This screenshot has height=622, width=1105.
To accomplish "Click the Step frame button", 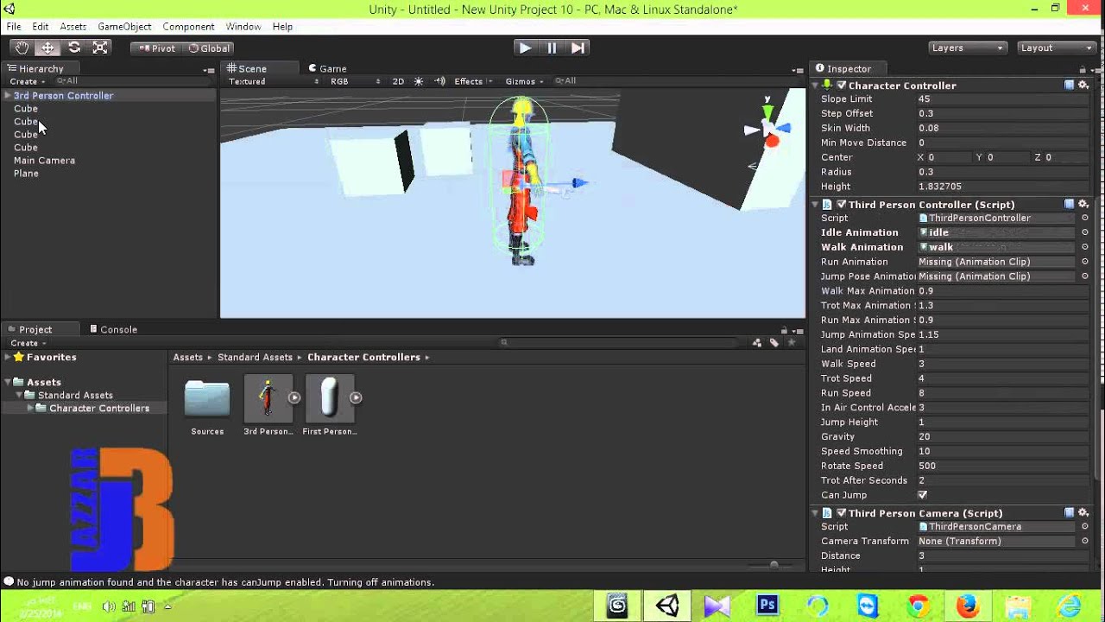I will tap(578, 48).
